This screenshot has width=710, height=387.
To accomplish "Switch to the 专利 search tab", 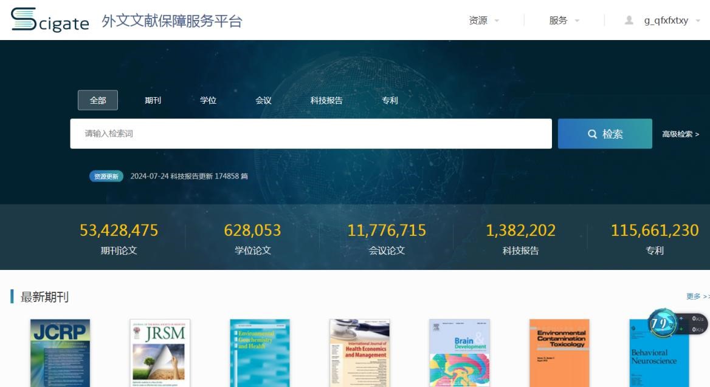I will click(390, 101).
